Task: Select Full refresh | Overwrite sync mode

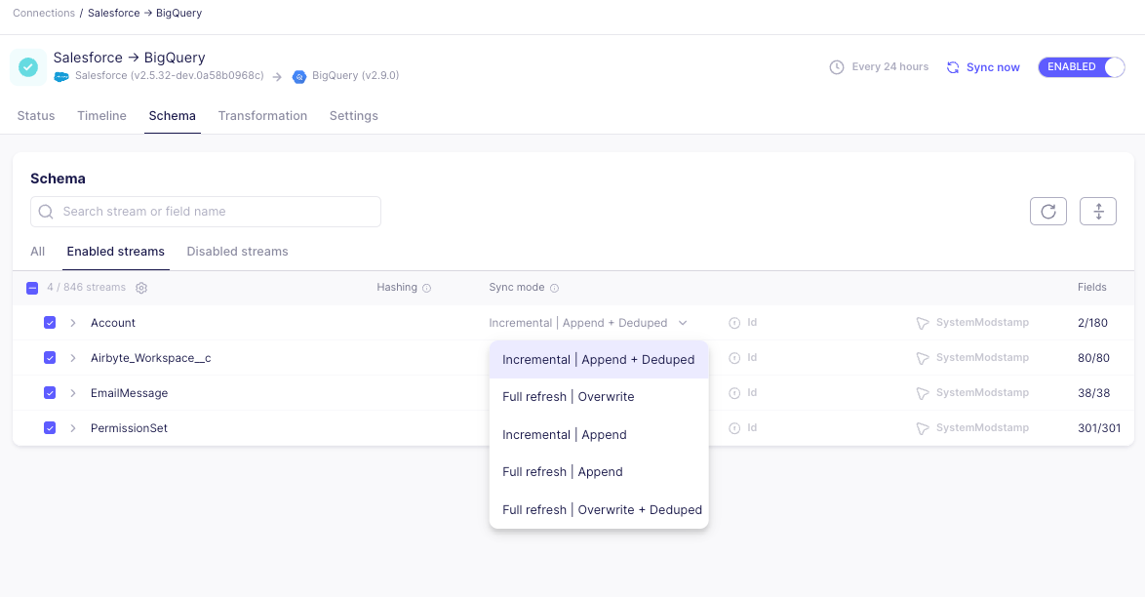Action: 569,396
